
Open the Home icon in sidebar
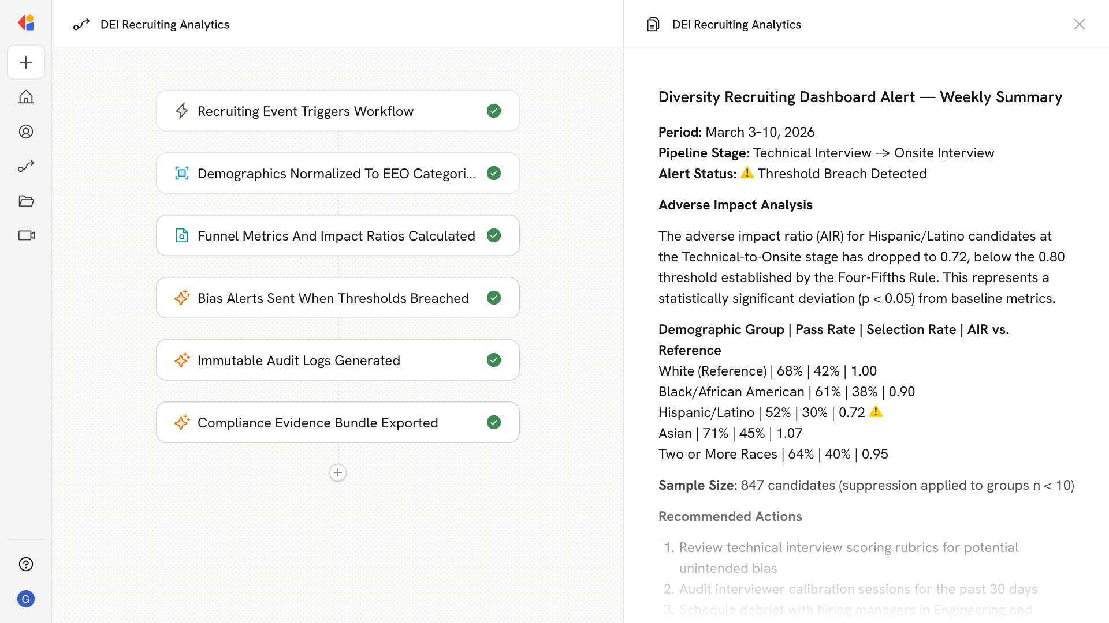pyautogui.click(x=26, y=97)
